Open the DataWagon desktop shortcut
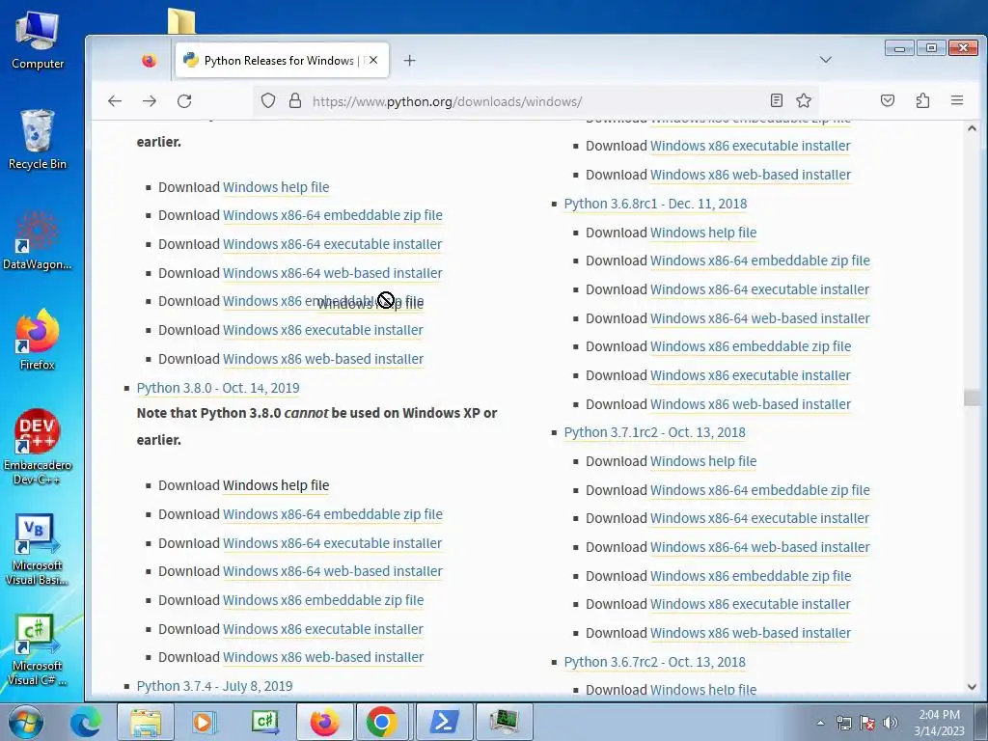This screenshot has width=988, height=741. pos(38,241)
